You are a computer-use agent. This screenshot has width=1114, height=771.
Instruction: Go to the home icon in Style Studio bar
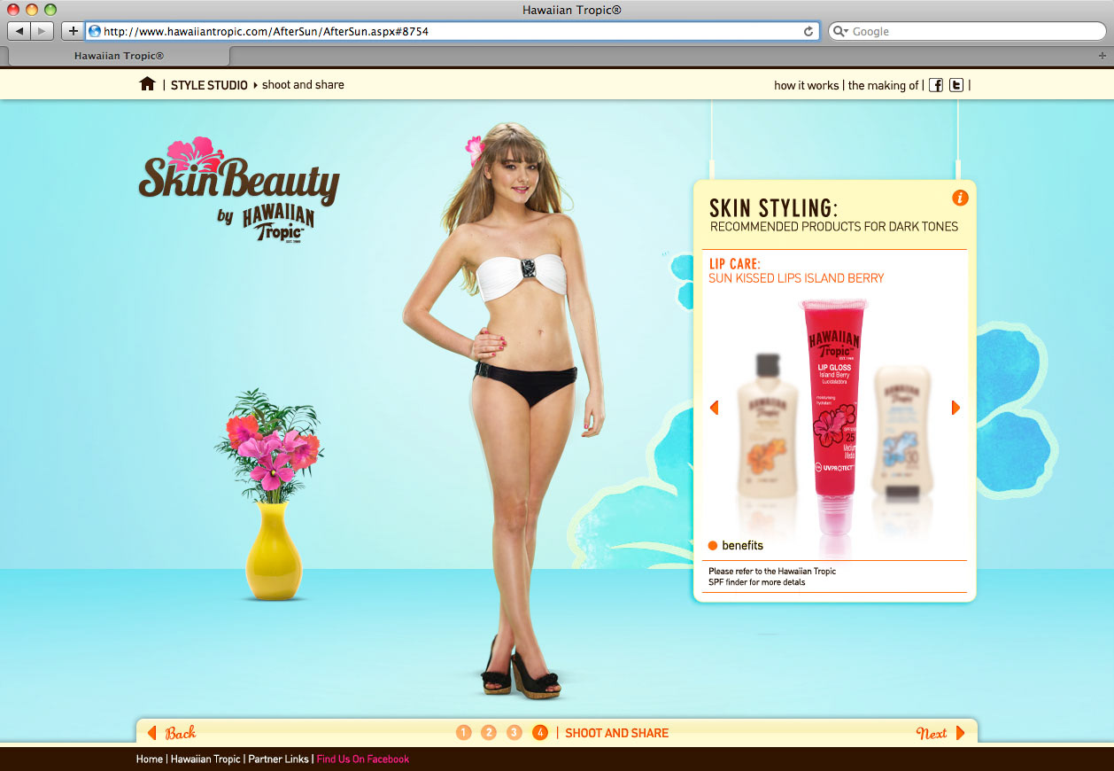pos(147,84)
